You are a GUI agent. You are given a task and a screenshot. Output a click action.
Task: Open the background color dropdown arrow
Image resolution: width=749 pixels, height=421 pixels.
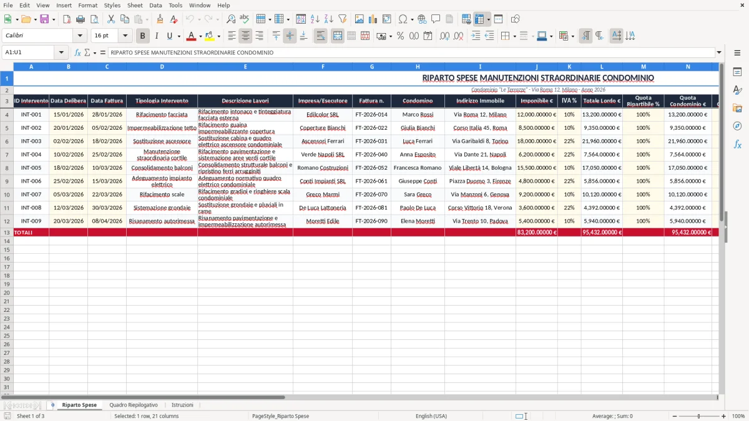click(218, 36)
